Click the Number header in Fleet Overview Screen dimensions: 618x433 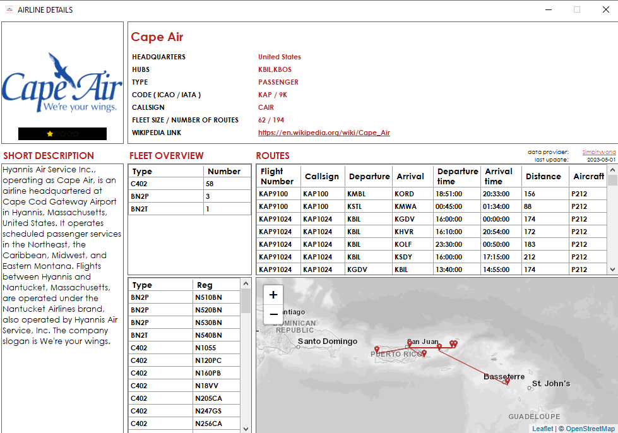(x=227, y=172)
